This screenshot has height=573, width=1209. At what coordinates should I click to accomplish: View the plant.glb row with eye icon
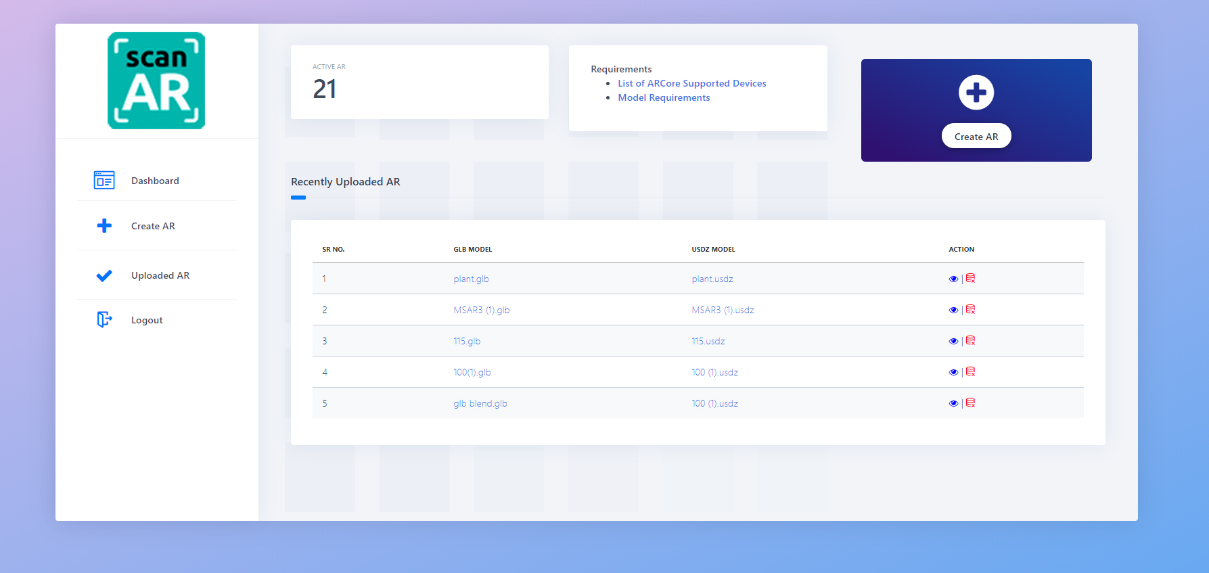(x=953, y=279)
